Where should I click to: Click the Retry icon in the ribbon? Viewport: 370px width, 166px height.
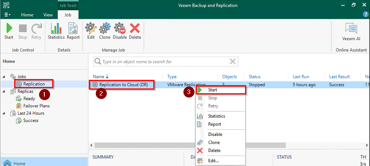[36, 31]
